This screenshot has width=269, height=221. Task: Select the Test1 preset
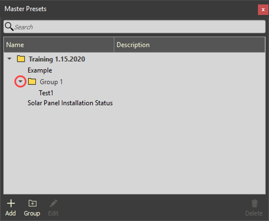pos(46,93)
